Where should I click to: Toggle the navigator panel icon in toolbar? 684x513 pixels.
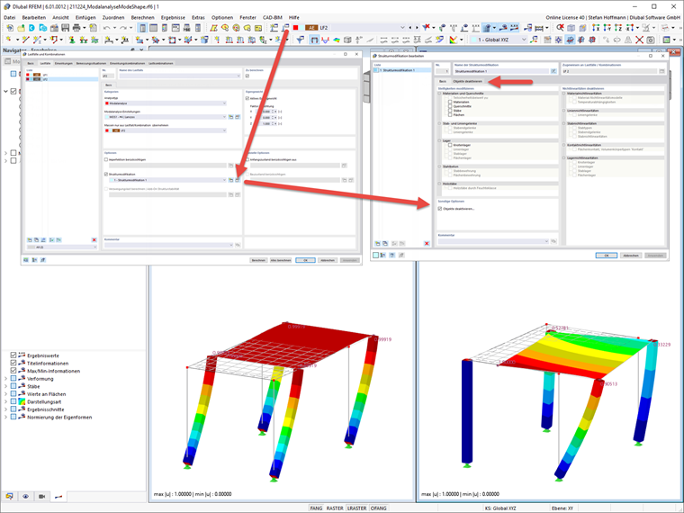tap(142, 28)
